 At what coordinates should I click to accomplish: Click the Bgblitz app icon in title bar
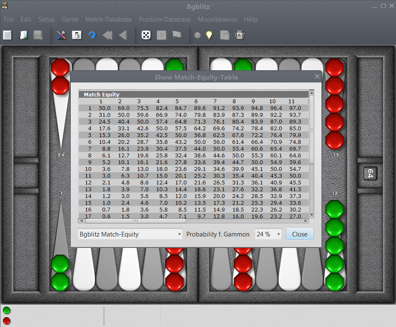point(5,5)
